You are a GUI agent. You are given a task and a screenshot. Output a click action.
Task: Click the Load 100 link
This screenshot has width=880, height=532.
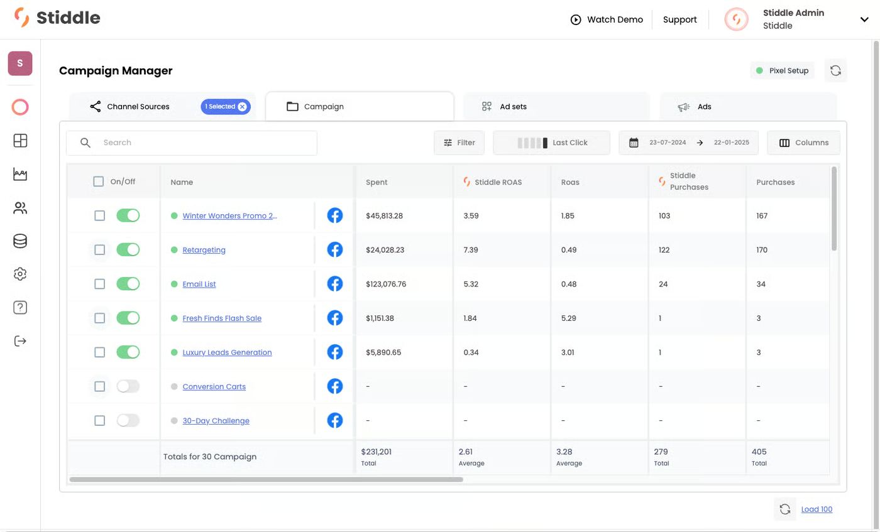tap(817, 509)
